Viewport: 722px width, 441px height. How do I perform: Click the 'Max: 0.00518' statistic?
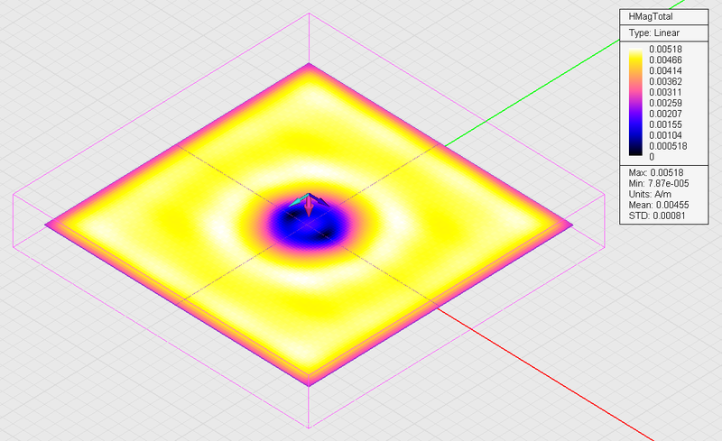click(x=656, y=173)
